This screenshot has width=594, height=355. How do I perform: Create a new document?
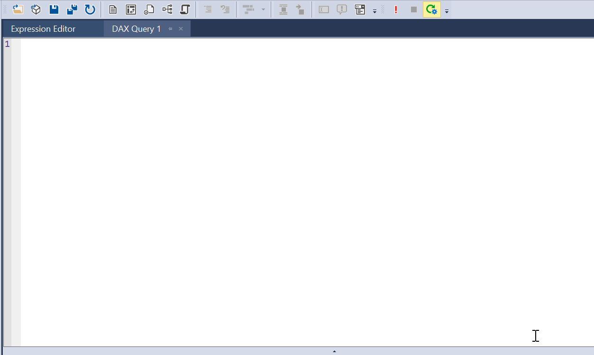pyautogui.click(x=113, y=9)
